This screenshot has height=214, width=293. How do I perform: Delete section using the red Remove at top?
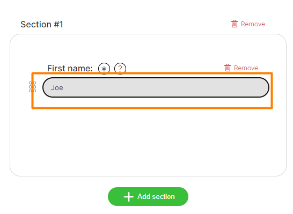tap(253, 24)
